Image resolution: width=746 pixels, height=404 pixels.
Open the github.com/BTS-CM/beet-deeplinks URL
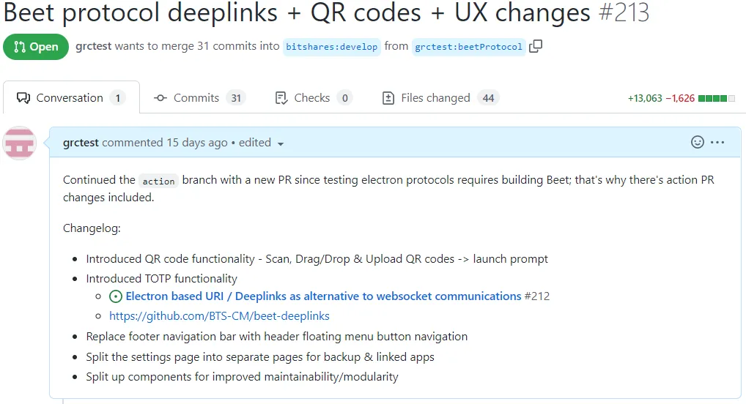tap(219, 316)
